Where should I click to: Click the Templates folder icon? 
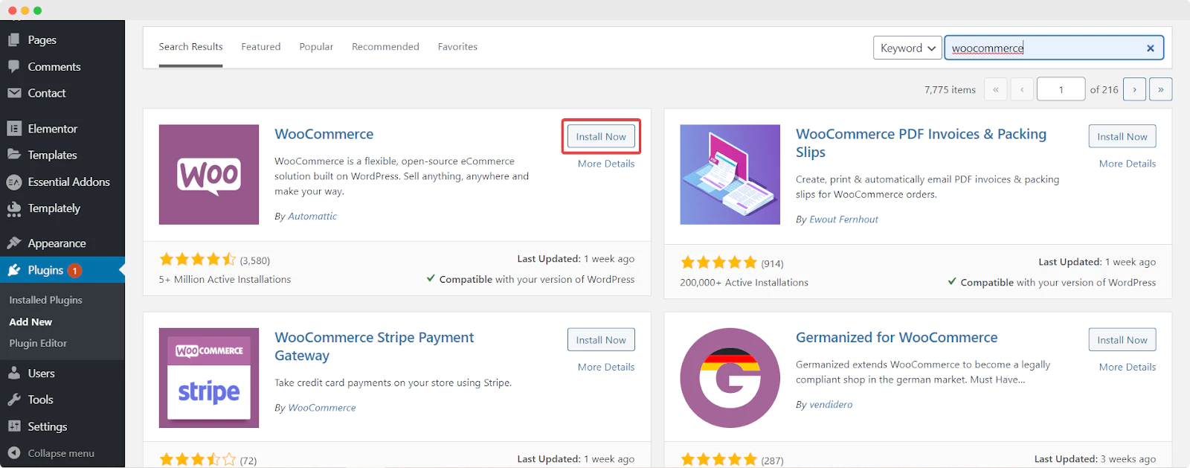point(14,155)
